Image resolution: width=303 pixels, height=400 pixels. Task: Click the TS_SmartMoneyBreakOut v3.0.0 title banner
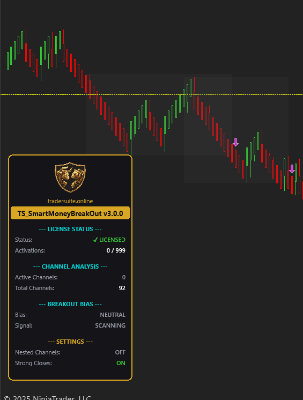[x=70, y=213]
